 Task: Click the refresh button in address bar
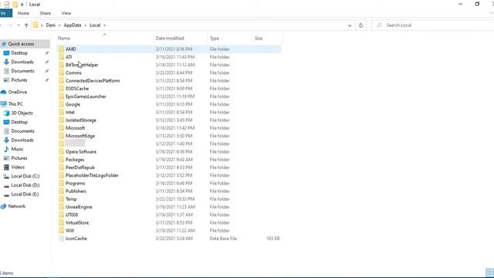tap(361, 25)
